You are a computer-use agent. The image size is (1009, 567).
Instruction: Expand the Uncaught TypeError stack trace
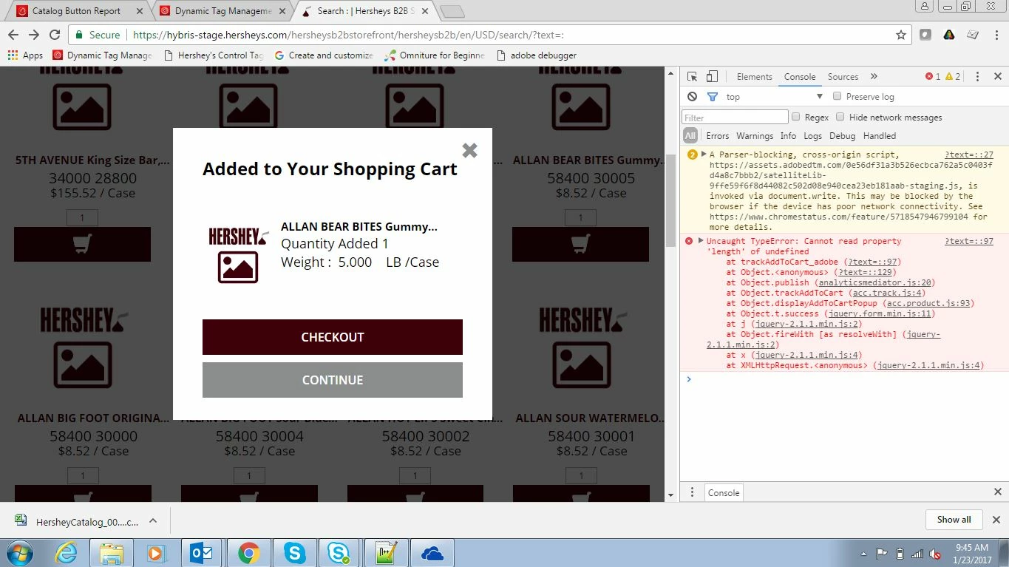coord(701,241)
